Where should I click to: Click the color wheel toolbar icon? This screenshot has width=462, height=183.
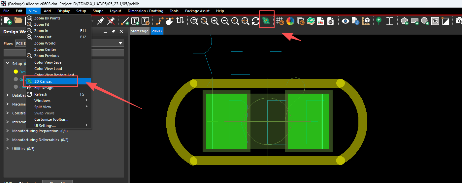coord(290,21)
